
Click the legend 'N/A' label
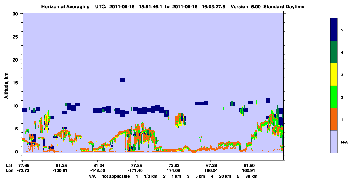coord(344,142)
